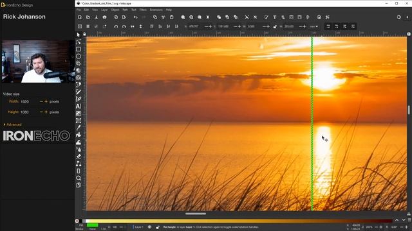Pick the Star/polygon tool
The height and width of the screenshot is (231, 412).
click(x=79, y=63)
